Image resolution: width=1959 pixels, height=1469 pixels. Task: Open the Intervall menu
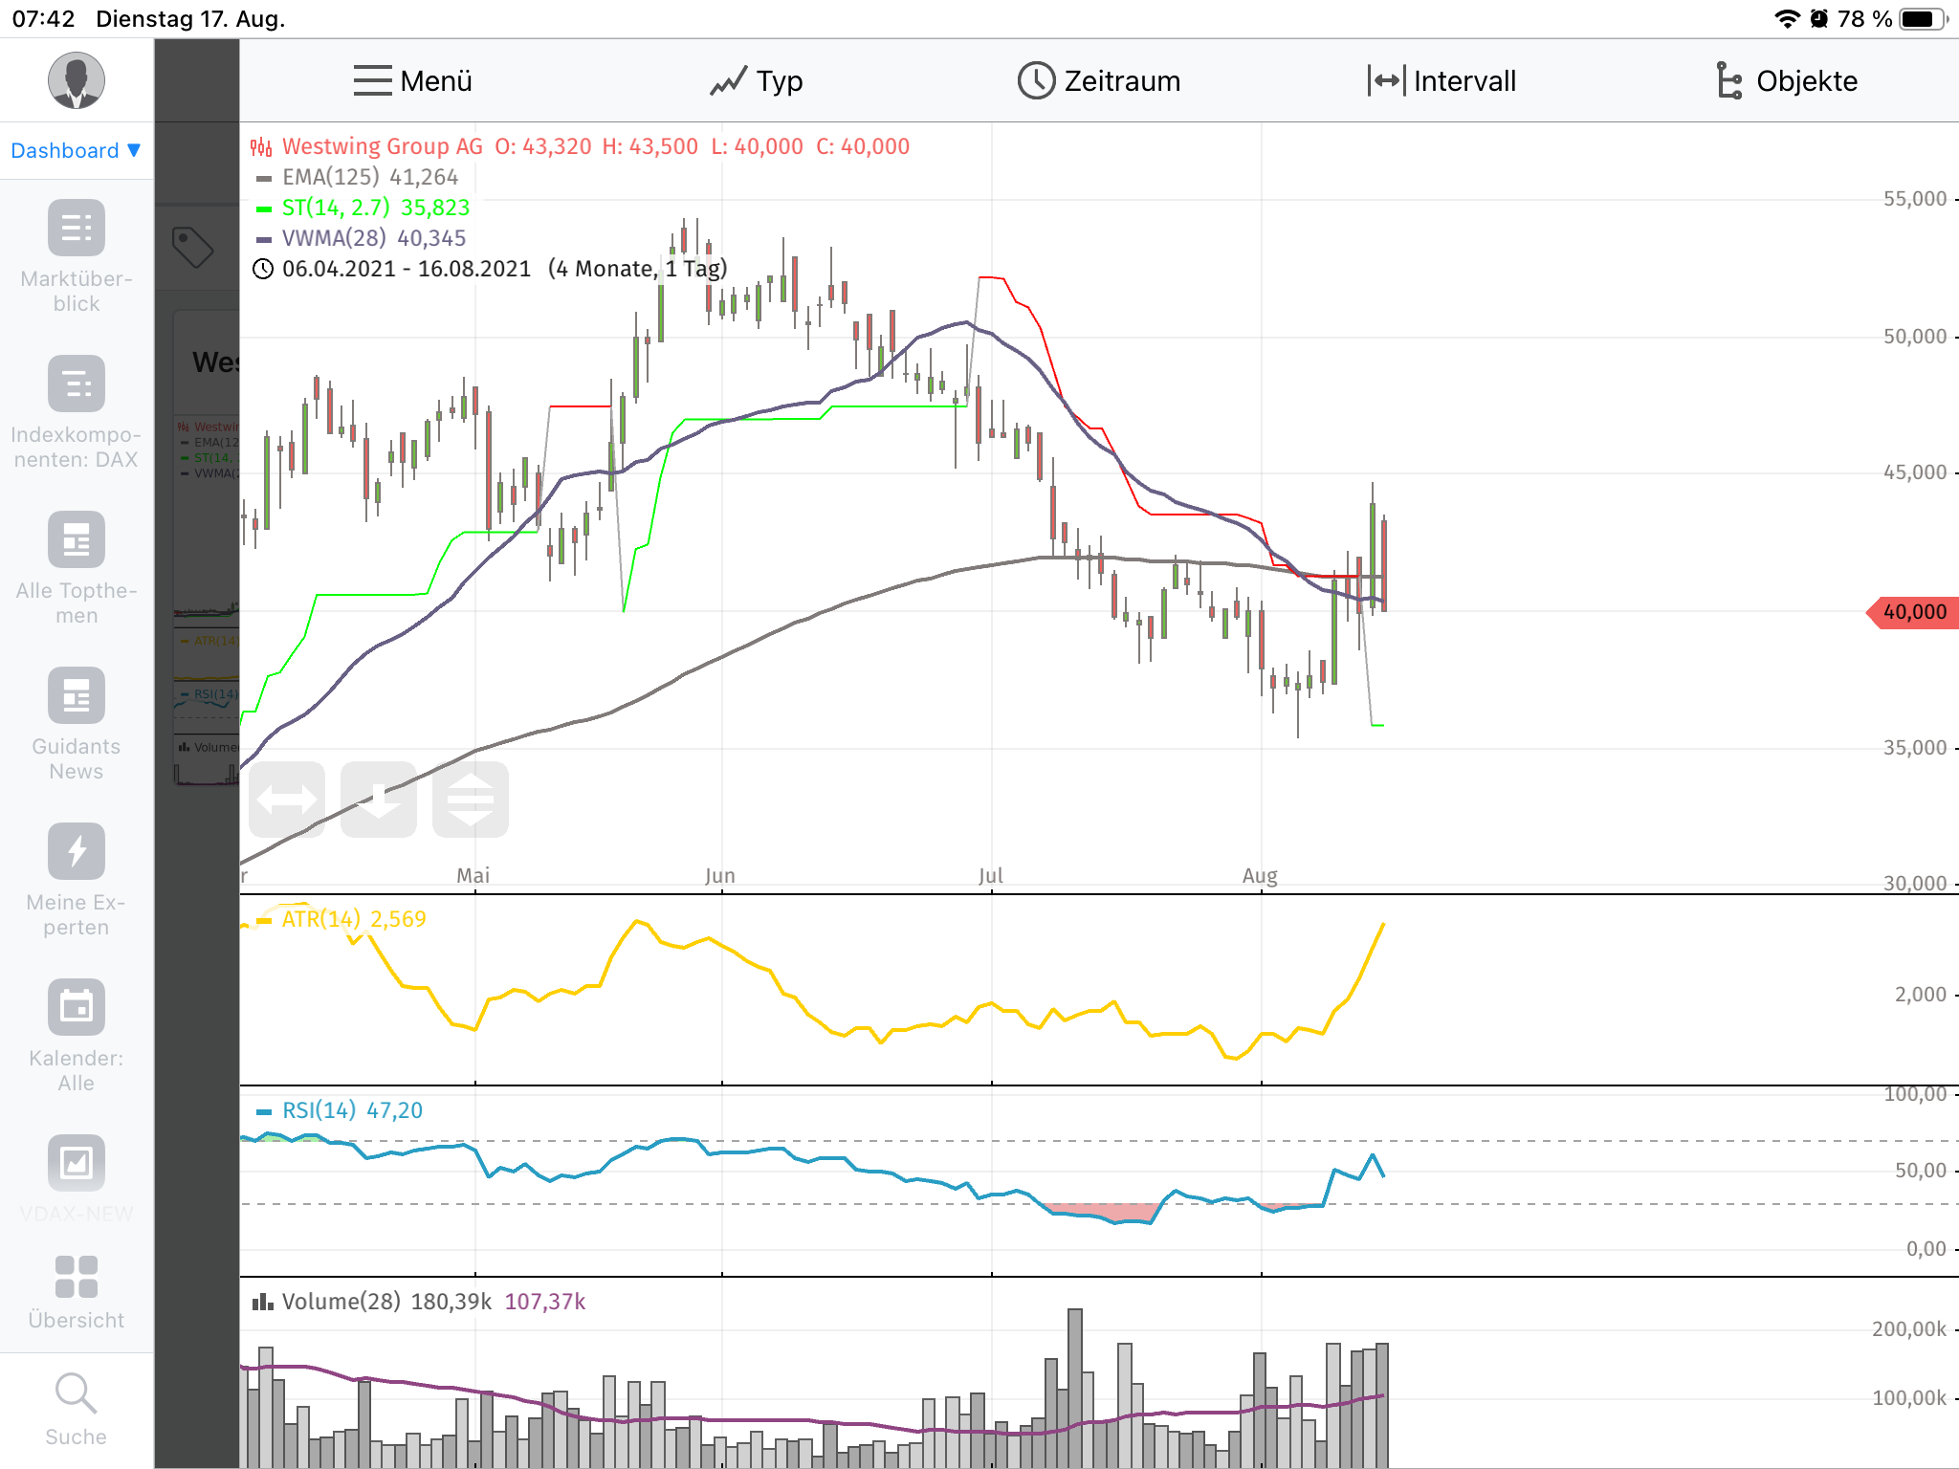click(1442, 81)
